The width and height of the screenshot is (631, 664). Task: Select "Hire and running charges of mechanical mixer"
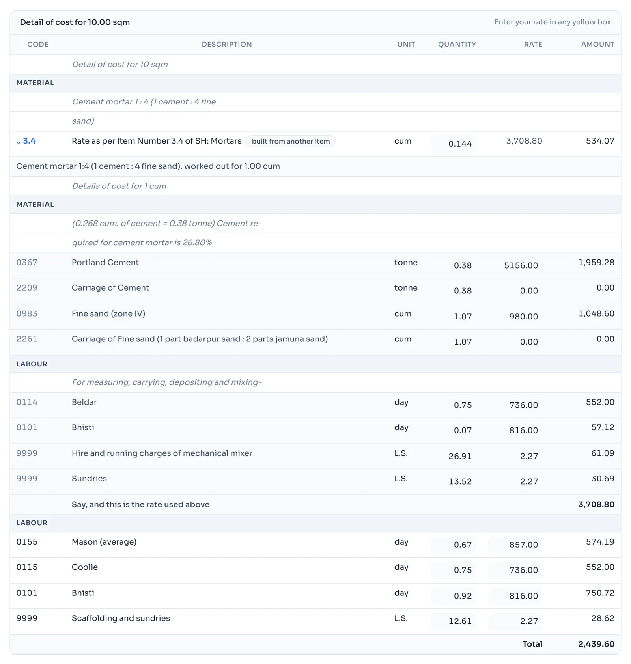coord(162,453)
